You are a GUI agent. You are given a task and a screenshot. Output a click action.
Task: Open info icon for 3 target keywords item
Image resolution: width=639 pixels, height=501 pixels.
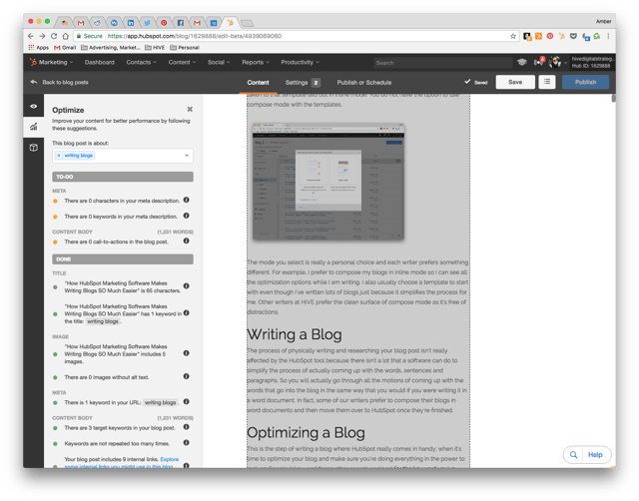(x=187, y=427)
